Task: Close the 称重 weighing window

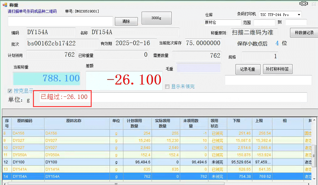Action: point(314,4)
